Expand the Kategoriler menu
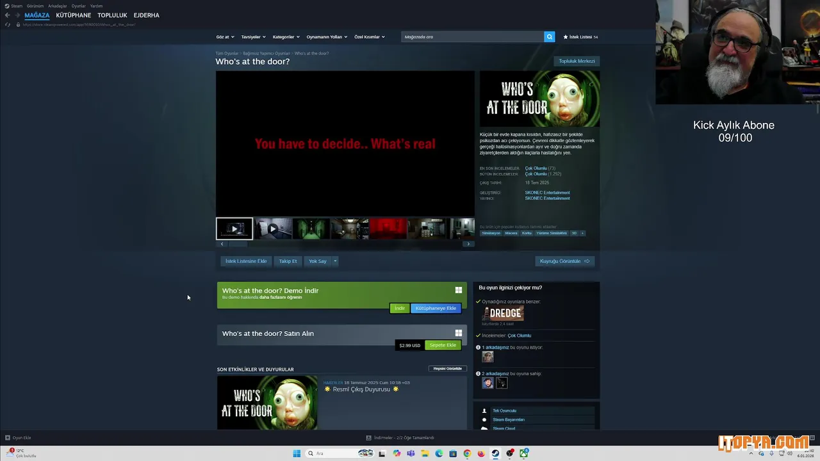Image resolution: width=820 pixels, height=461 pixels. (x=286, y=37)
